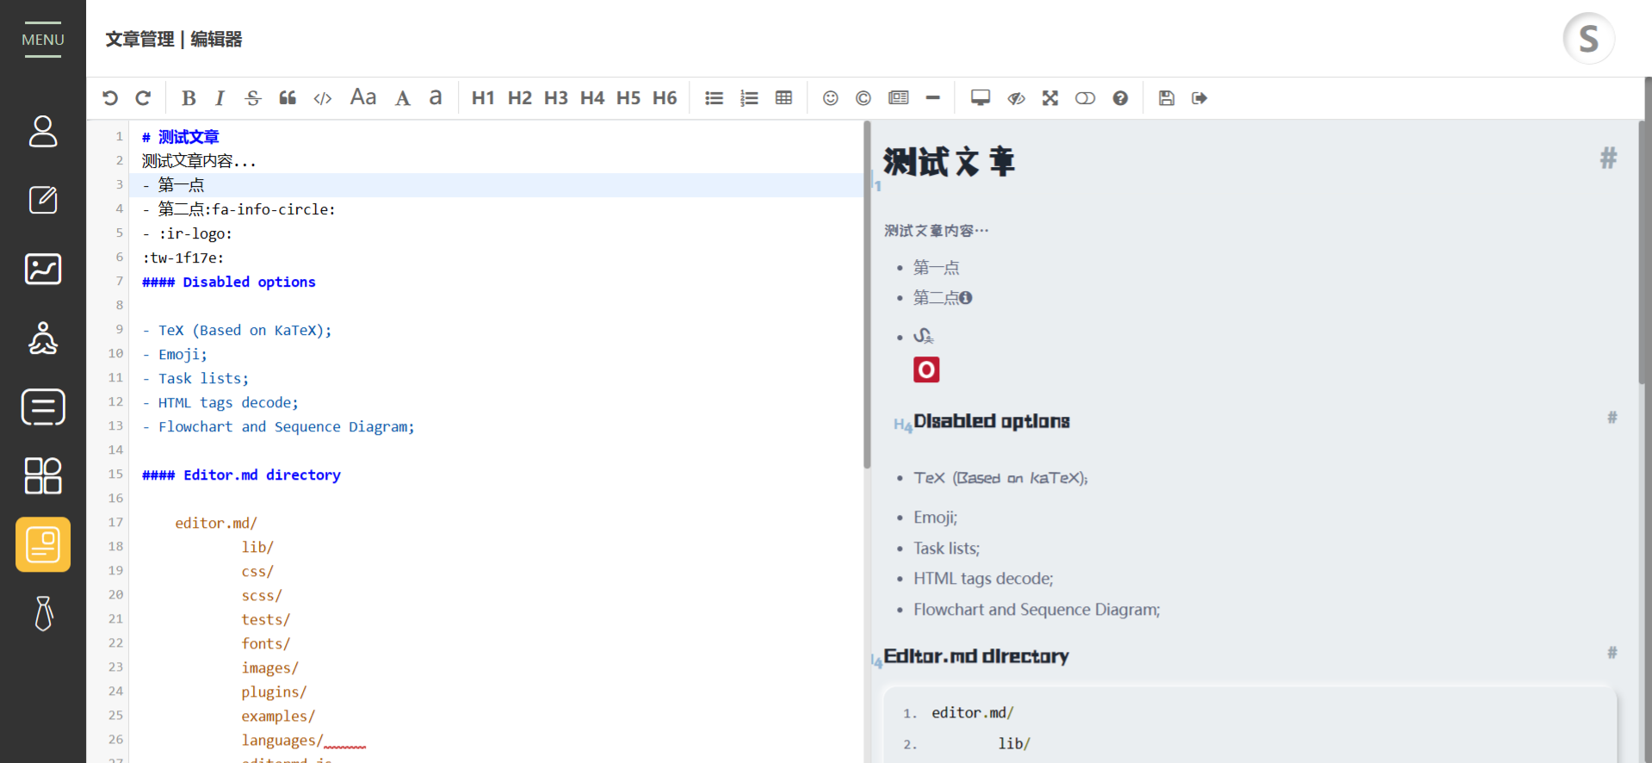
Task: Open the edit pencil sidebar icon
Action: click(43, 200)
